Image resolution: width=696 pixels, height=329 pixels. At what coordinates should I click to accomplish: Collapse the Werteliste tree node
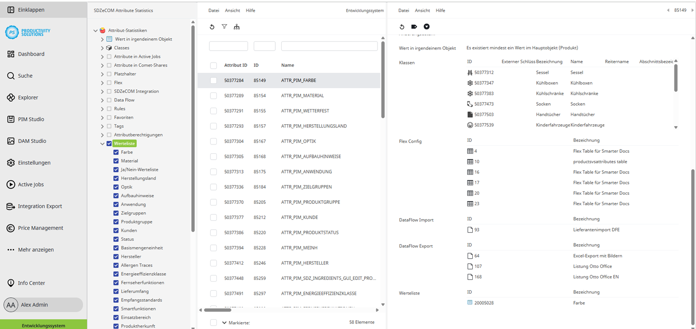click(102, 143)
